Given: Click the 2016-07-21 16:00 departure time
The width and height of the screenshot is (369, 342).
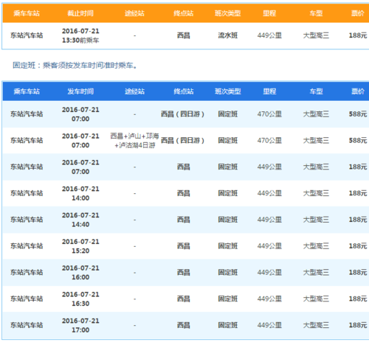Looking at the screenshot, I should point(80,273).
